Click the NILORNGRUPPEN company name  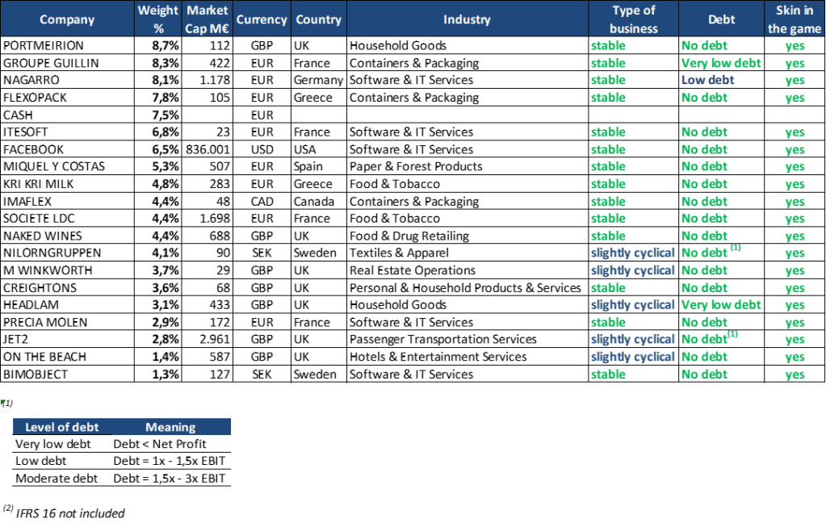[48, 253]
